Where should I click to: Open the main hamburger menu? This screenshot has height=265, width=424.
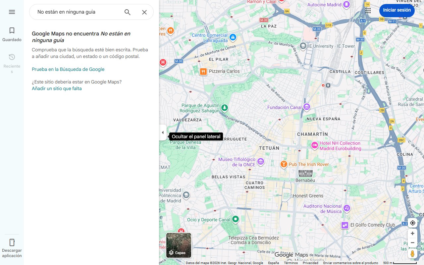12,12
